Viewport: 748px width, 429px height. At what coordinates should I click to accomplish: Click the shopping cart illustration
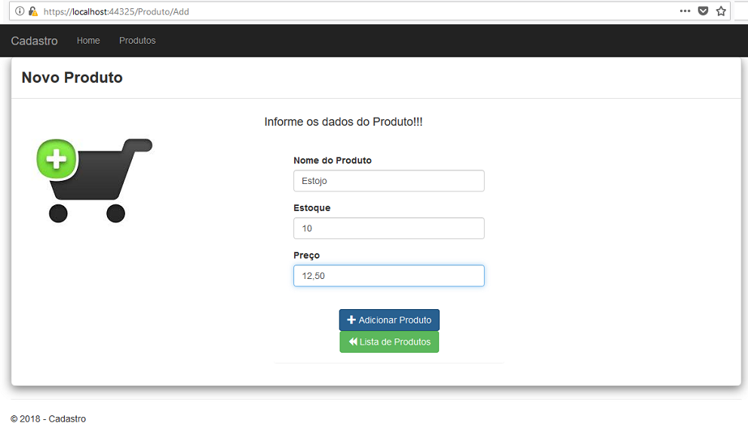pos(94,180)
